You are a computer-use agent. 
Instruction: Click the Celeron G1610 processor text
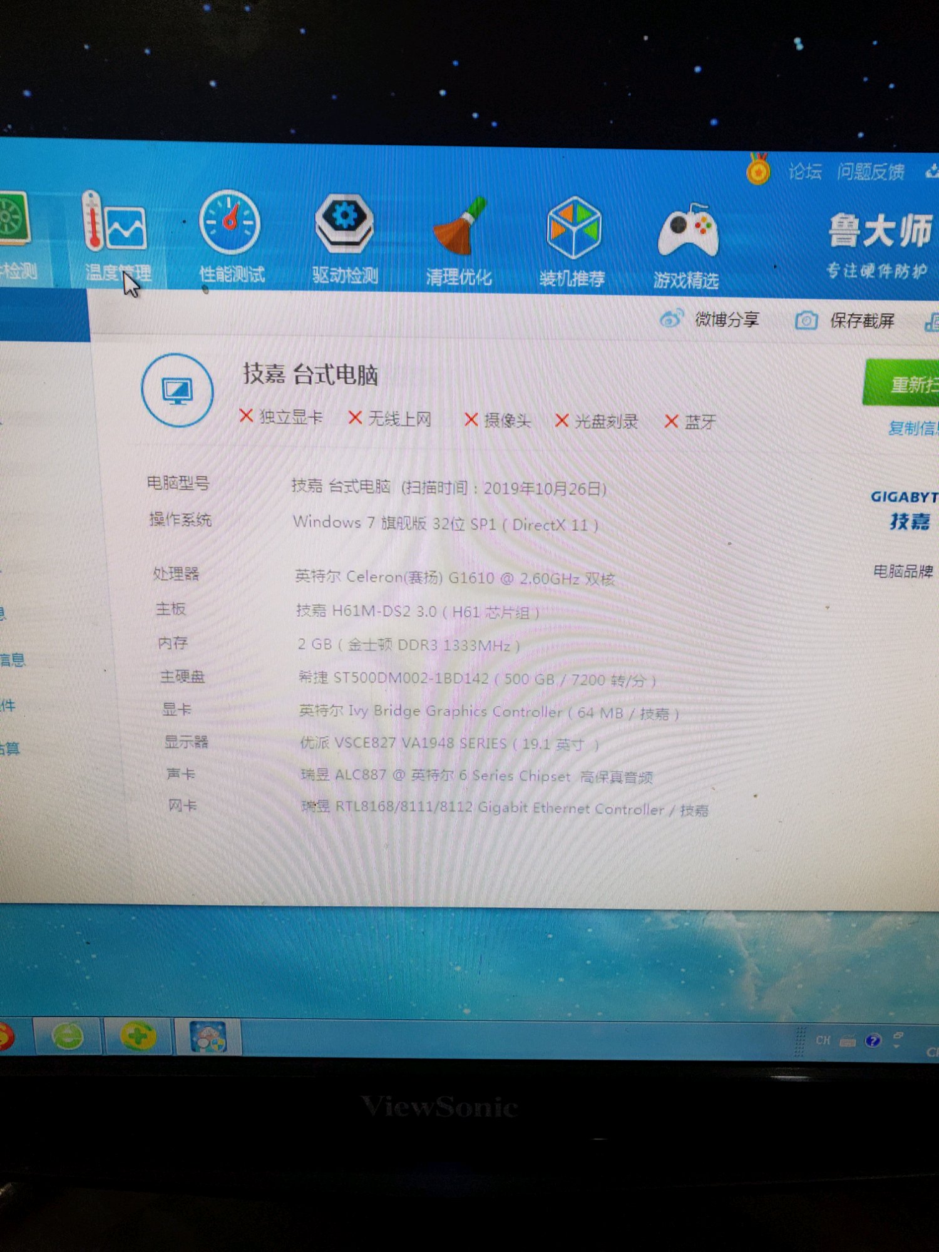(455, 577)
